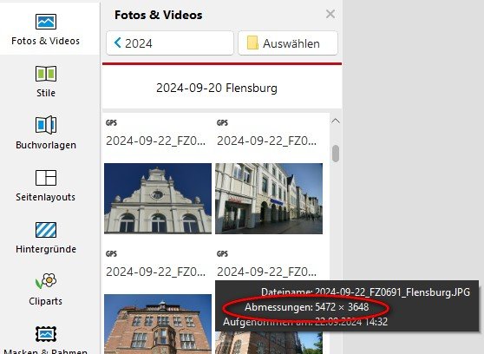Select the partly hidden photo under the tooltip
The width and height of the screenshot is (484, 354).
[269, 343]
